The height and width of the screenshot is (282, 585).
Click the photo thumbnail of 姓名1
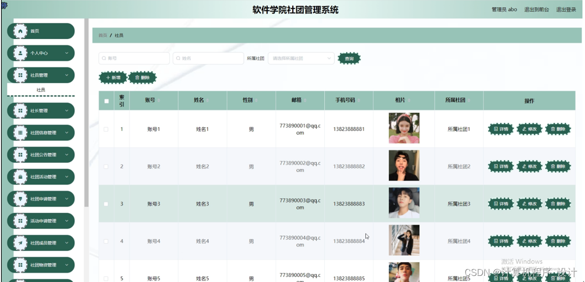(x=404, y=128)
